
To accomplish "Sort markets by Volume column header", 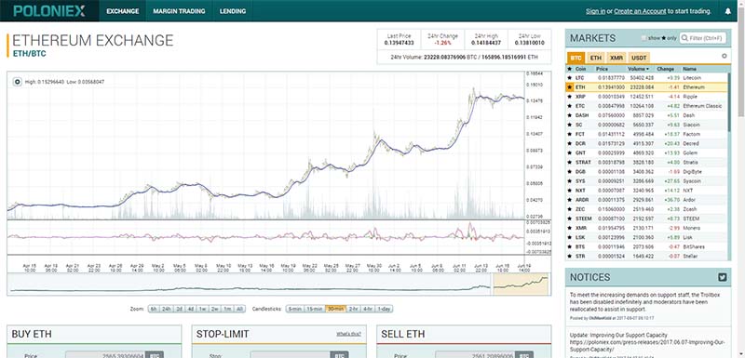I will (x=639, y=69).
